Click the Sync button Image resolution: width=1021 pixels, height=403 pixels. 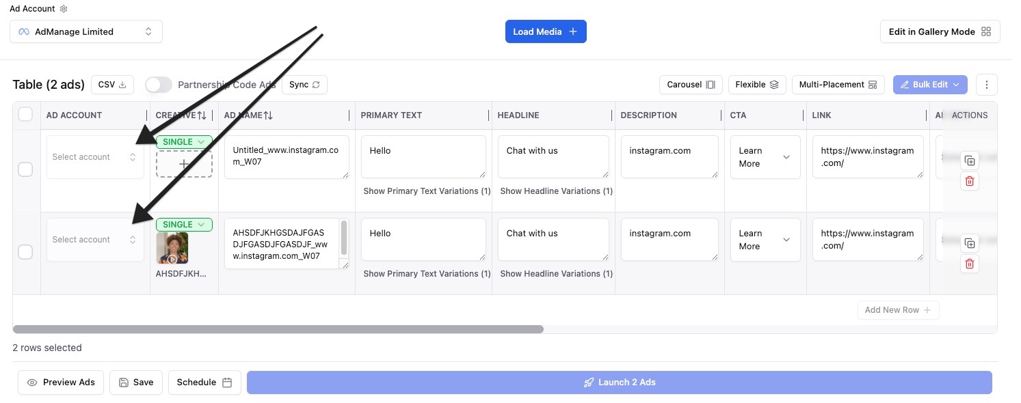(304, 85)
